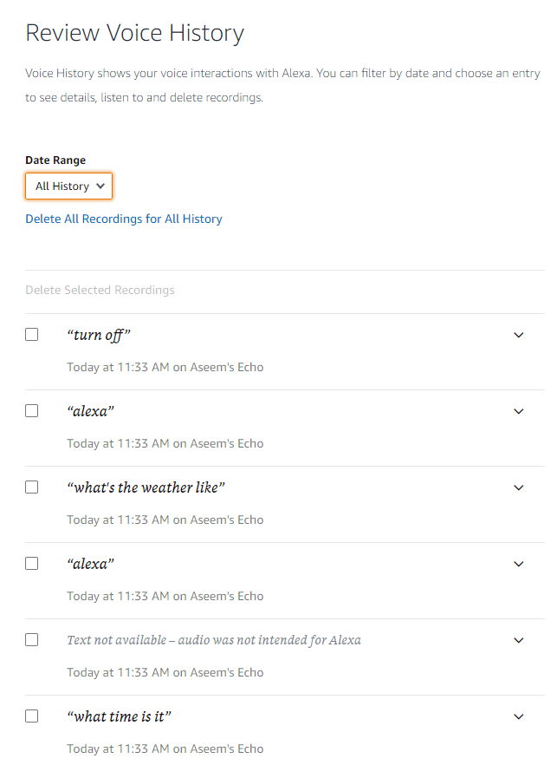
Task: Click the Text not available entry text
Action: click(x=214, y=640)
